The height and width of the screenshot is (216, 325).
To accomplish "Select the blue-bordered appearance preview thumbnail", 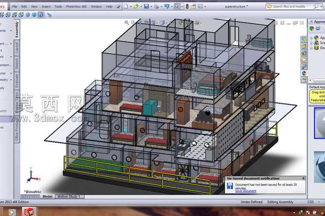I will [319, 123].
